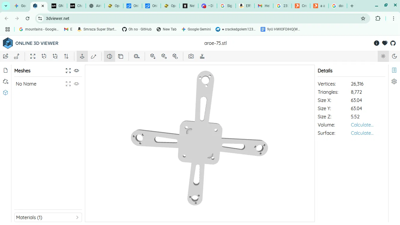Image resolution: width=400 pixels, height=225 pixels.
Task: Switch to the "ER" Amazon tab
Action: (x=245, y=6)
